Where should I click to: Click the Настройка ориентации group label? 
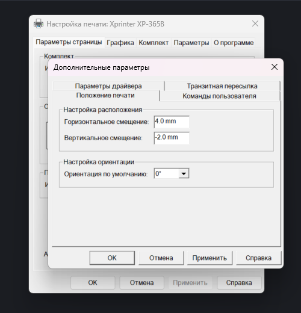[99, 162]
